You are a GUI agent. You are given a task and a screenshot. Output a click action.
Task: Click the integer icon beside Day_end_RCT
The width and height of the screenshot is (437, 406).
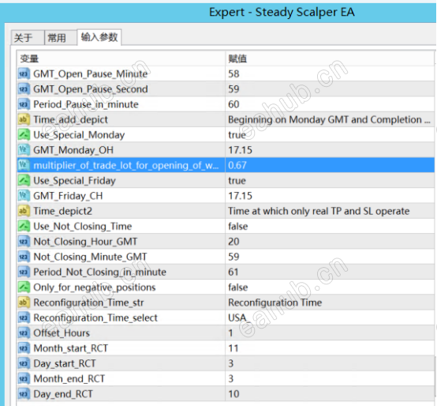24,394
